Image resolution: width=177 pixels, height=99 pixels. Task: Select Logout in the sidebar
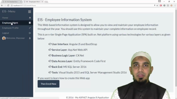pos(17,33)
